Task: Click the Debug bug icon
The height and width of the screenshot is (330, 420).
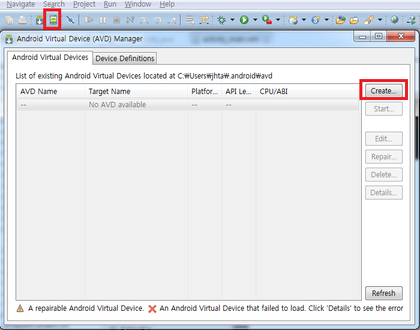Action: click(x=222, y=20)
